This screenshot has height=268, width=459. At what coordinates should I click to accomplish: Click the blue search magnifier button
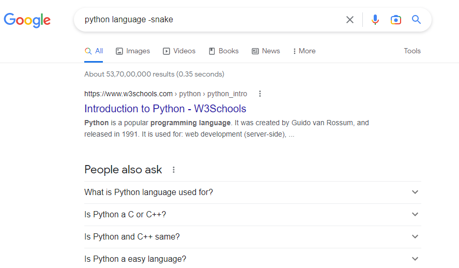point(416,20)
